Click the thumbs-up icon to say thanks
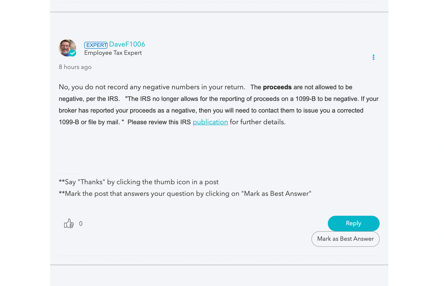 68,223
